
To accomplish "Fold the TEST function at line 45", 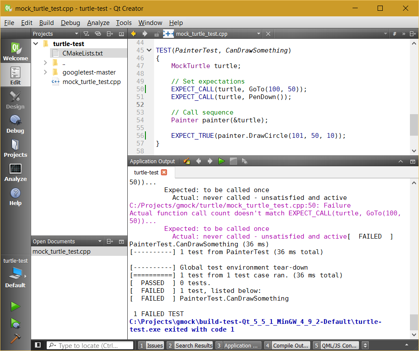I will point(149,50).
